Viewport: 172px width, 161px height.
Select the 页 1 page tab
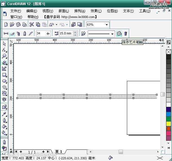click(x=59, y=152)
